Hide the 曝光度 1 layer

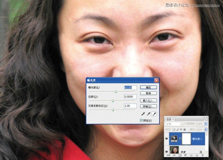click(x=167, y=139)
